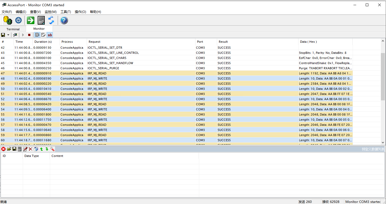Viewport: 386px width, 204px height.
Task: Click the red wrench settings icon
Action: (x=53, y=149)
